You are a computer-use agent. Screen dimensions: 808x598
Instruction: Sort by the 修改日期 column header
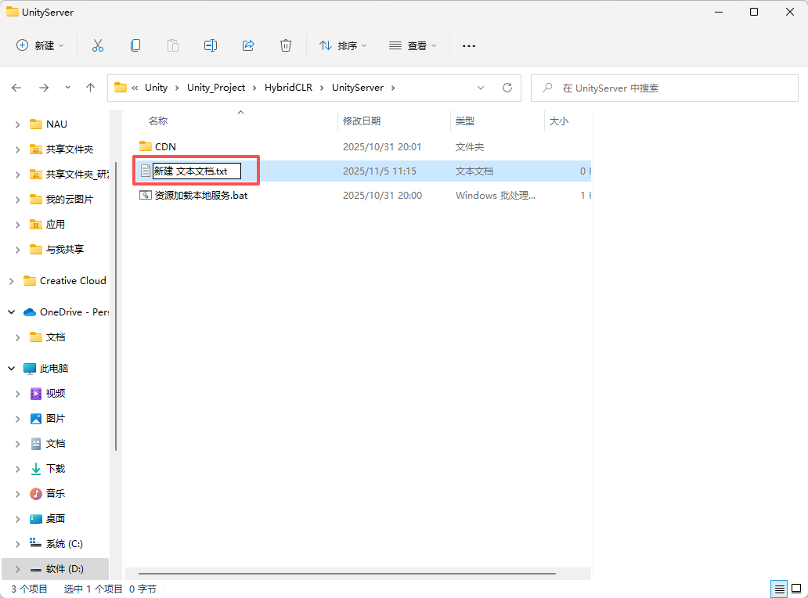[362, 121]
